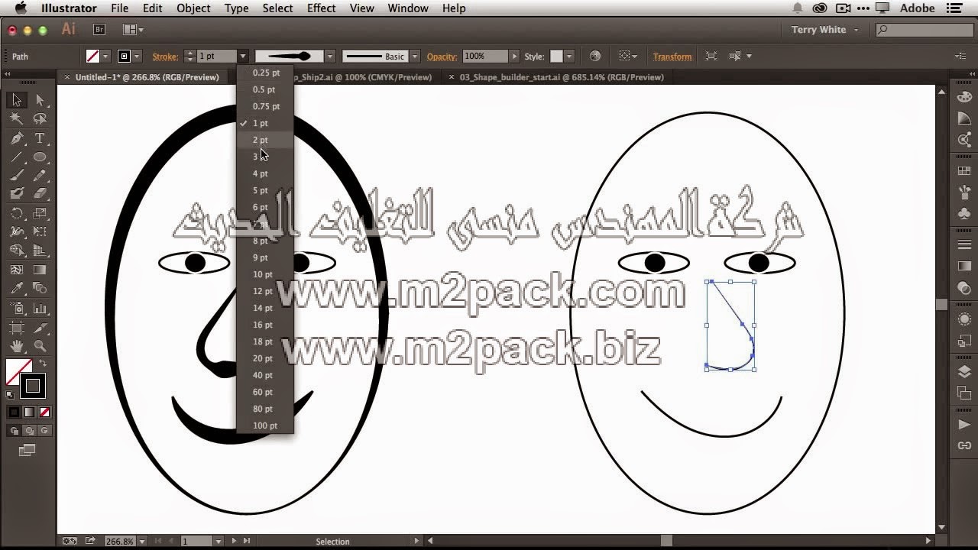Choose the Zoom tool

[x=40, y=346]
